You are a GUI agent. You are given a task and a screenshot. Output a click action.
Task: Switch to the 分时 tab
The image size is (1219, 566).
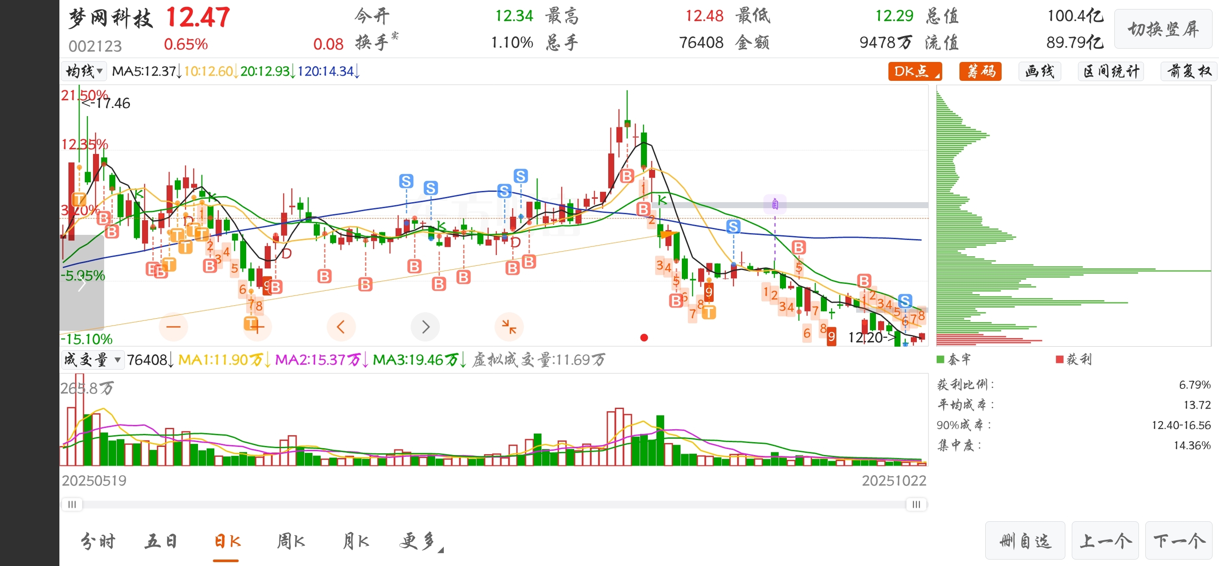click(x=98, y=541)
